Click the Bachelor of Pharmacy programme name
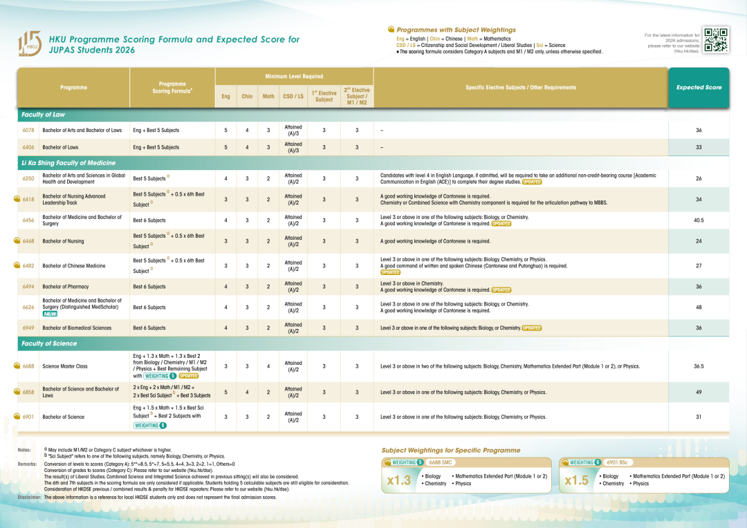The image size is (747, 528). click(x=65, y=287)
